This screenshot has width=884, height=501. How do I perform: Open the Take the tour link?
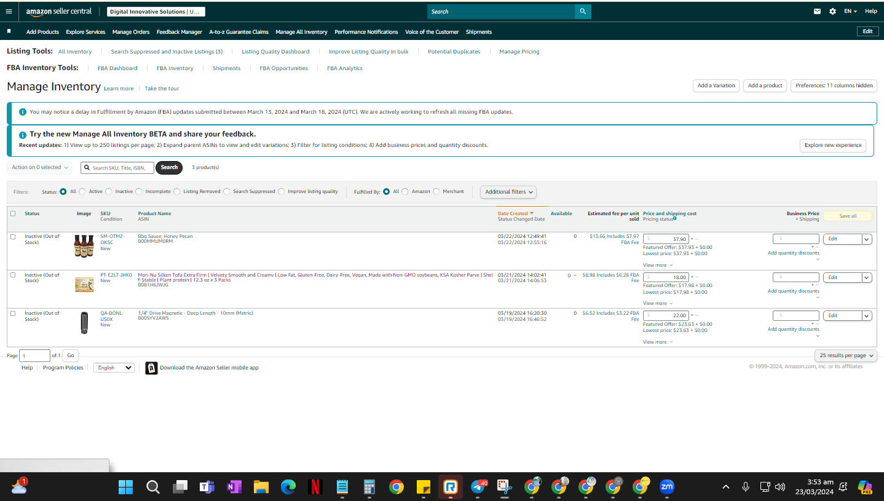click(x=162, y=89)
